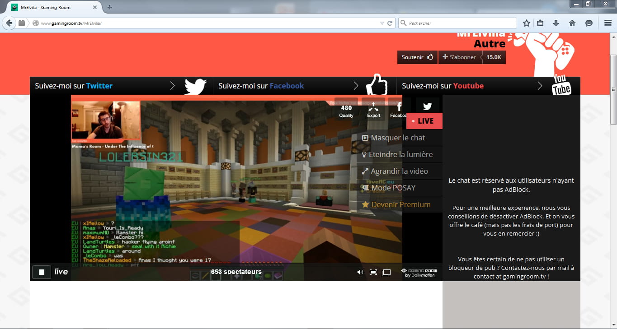This screenshot has width=617, height=329.
Task: Expand the chevron next to Youtube banner
Action: point(540,86)
